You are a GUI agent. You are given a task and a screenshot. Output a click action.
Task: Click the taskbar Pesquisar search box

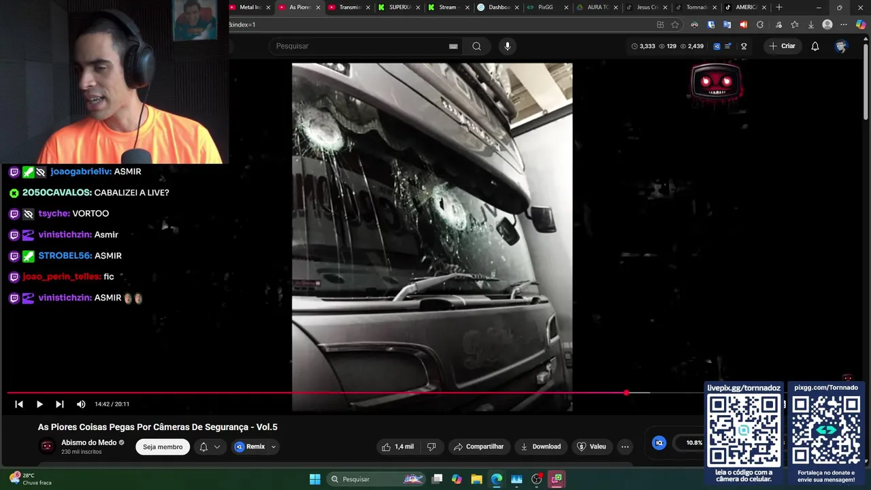377,479
